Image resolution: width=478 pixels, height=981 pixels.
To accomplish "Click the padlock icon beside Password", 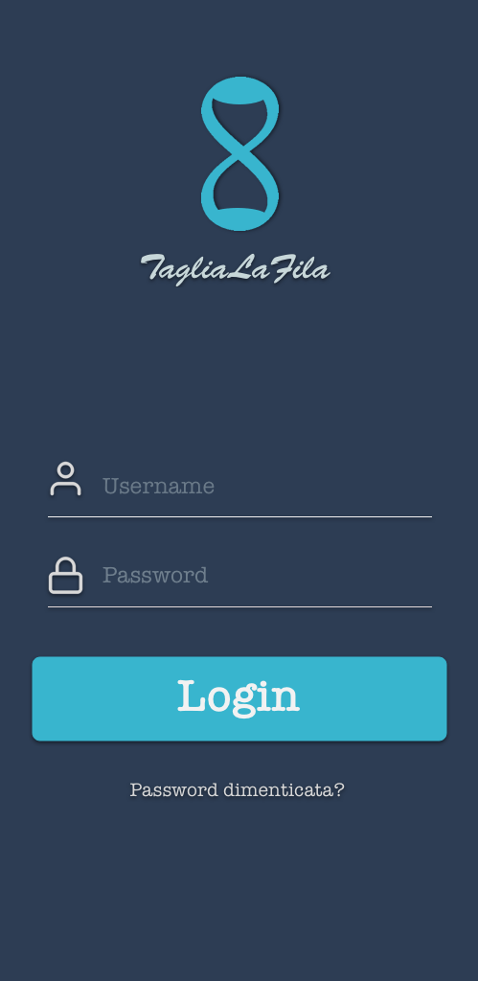I will pyautogui.click(x=66, y=575).
